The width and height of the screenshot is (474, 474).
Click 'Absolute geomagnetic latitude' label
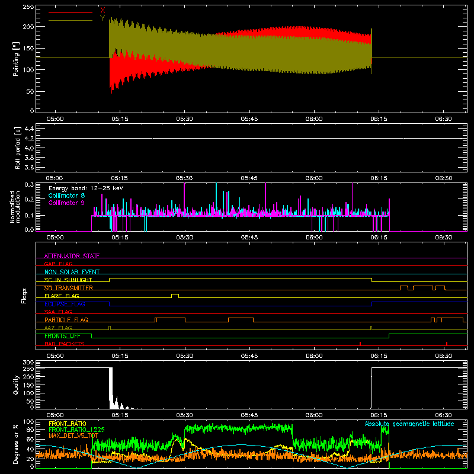tap(409, 424)
